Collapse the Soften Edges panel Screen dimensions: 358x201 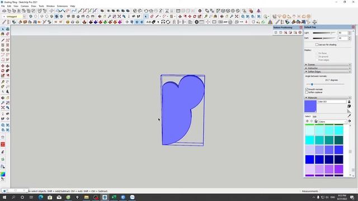pyautogui.click(x=328, y=71)
